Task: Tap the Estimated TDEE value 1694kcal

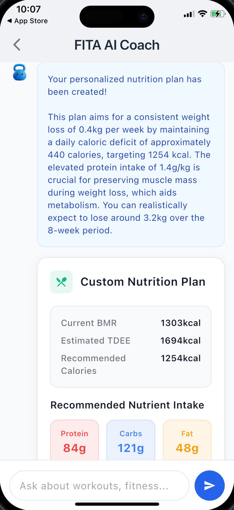Action: (x=181, y=340)
